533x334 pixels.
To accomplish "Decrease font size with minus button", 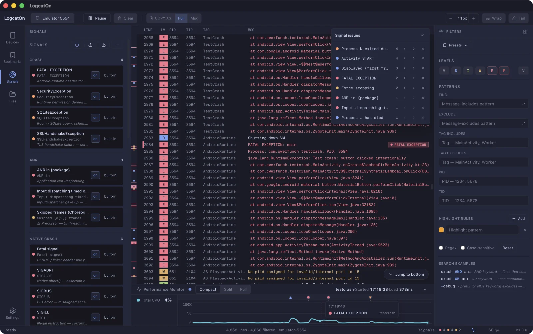I will [451, 18].
